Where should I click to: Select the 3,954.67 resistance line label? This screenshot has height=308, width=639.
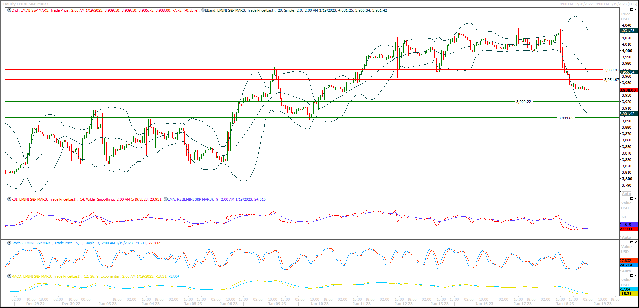(611, 80)
